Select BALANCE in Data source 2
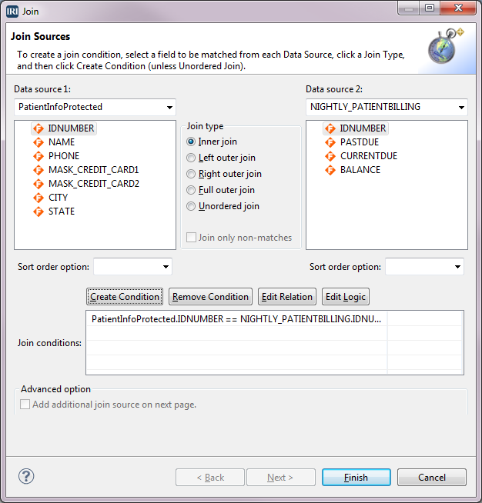 tap(360, 170)
